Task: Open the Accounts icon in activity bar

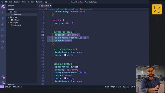Action: [x=3, y=77]
